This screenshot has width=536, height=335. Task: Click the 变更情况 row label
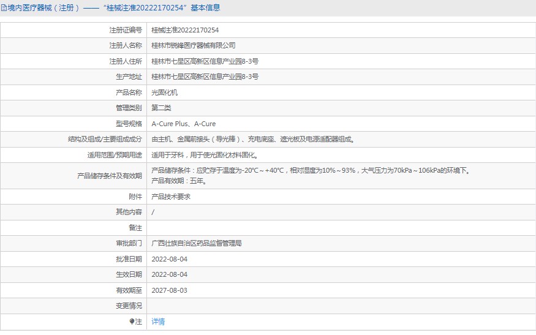(x=129, y=306)
